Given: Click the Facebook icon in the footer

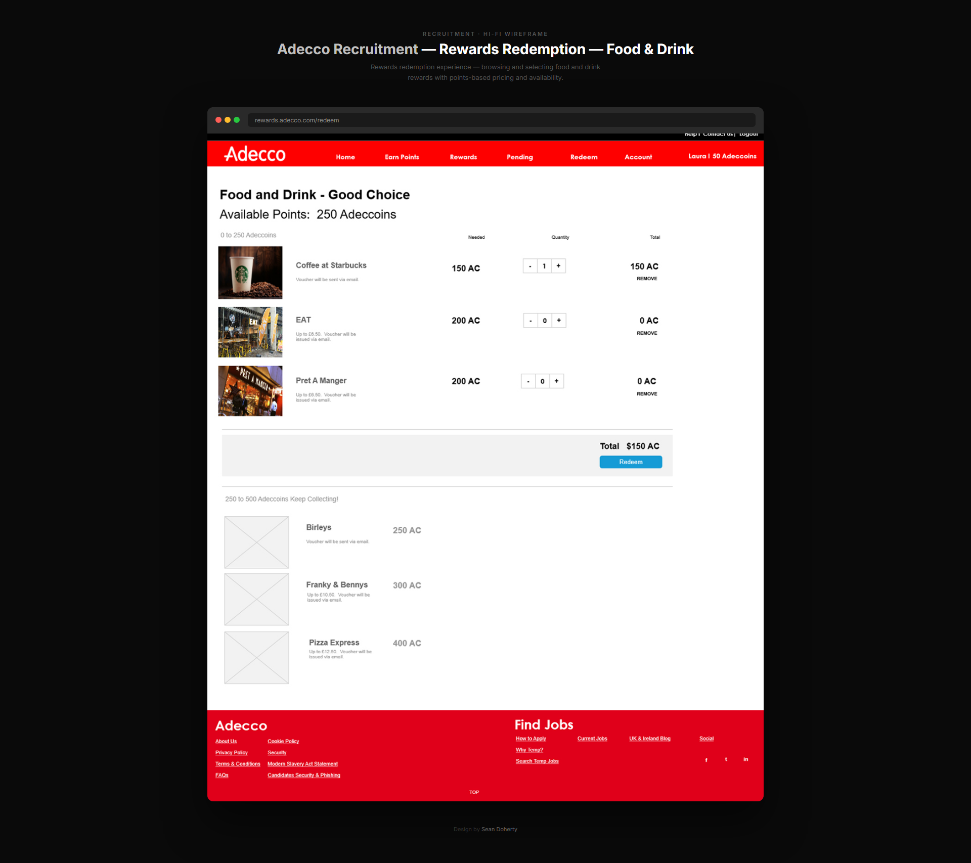Looking at the screenshot, I should pyautogui.click(x=706, y=759).
